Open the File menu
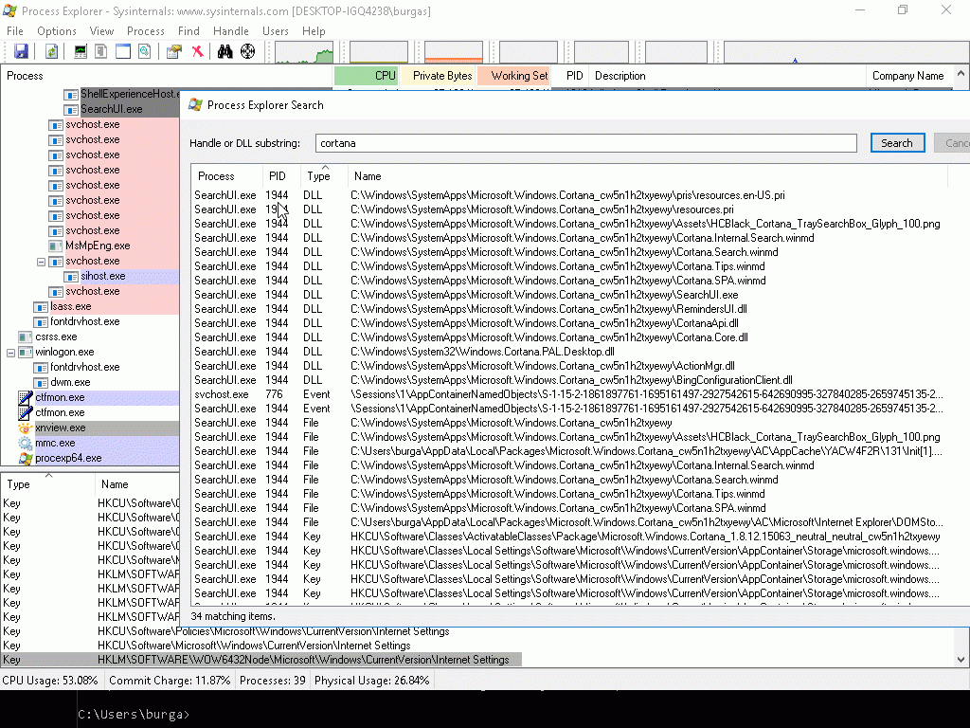 (x=15, y=31)
